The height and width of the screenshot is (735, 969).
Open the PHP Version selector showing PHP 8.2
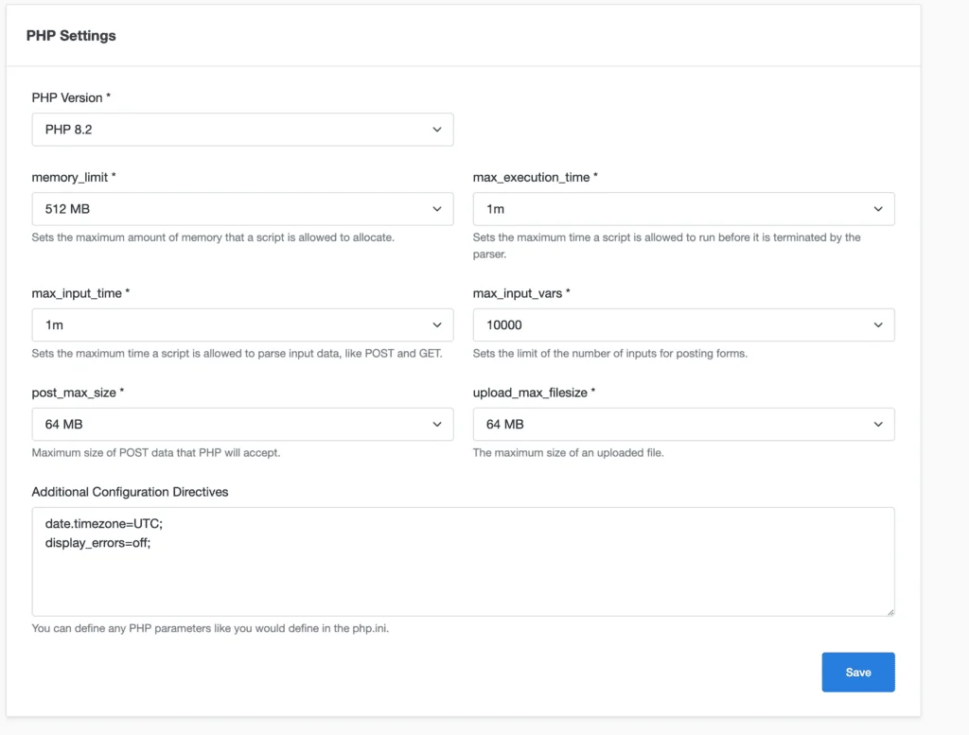coord(242,129)
